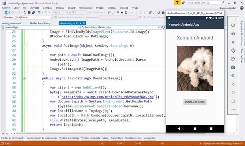Open the Team Explorer side tab
This screenshot has height=146, width=245.
[x=242, y=56]
